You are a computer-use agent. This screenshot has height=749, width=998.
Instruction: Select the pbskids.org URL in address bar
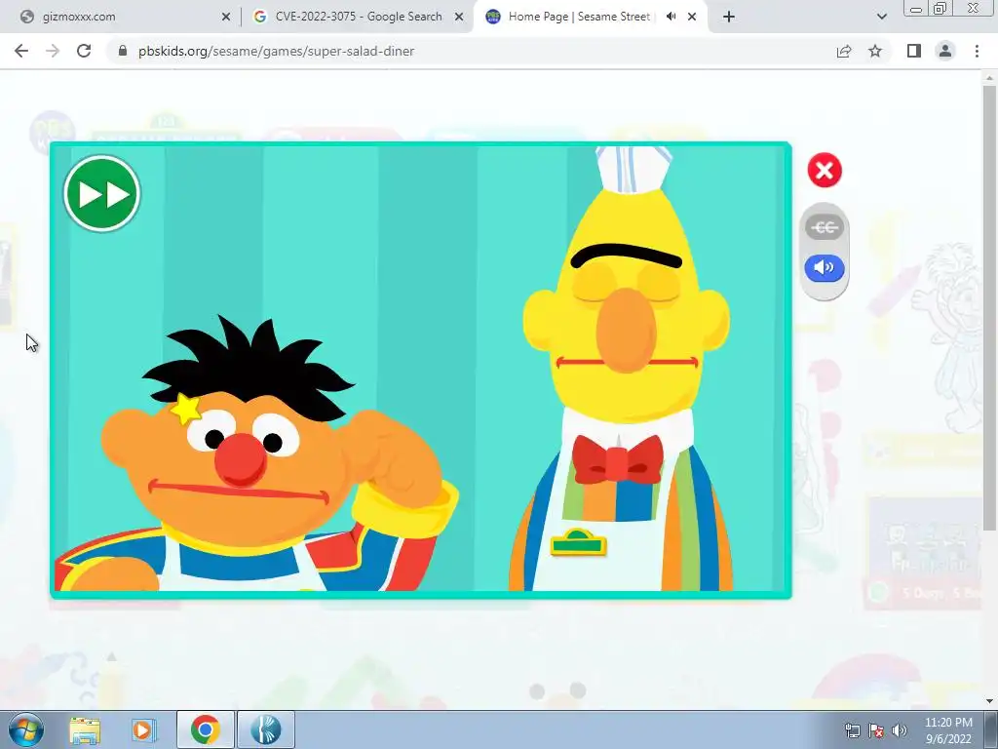276,51
